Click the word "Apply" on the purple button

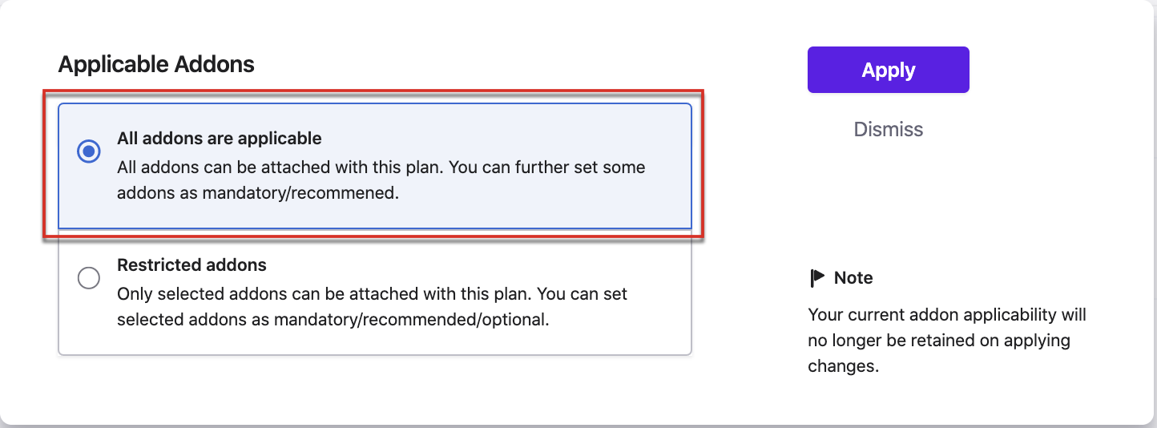point(888,71)
